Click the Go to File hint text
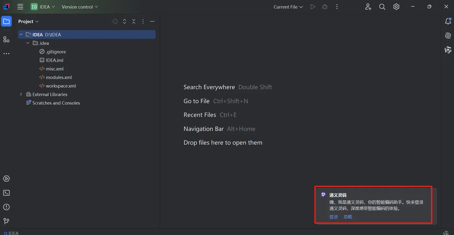This screenshot has height=235, width=454. (197, 101)
